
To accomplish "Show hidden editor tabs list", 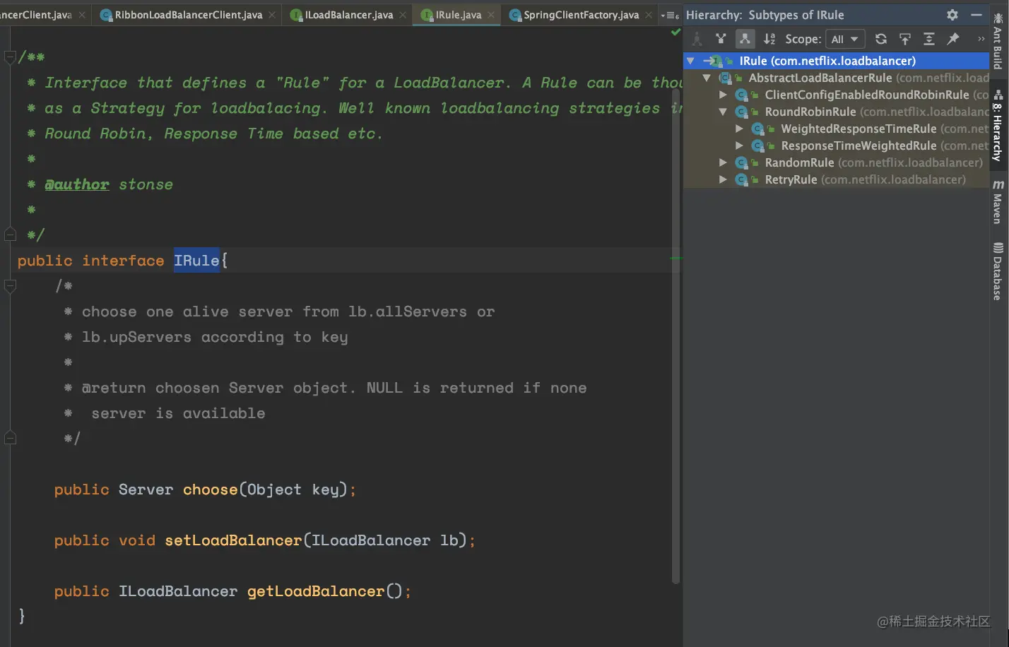I will (669, 15).
